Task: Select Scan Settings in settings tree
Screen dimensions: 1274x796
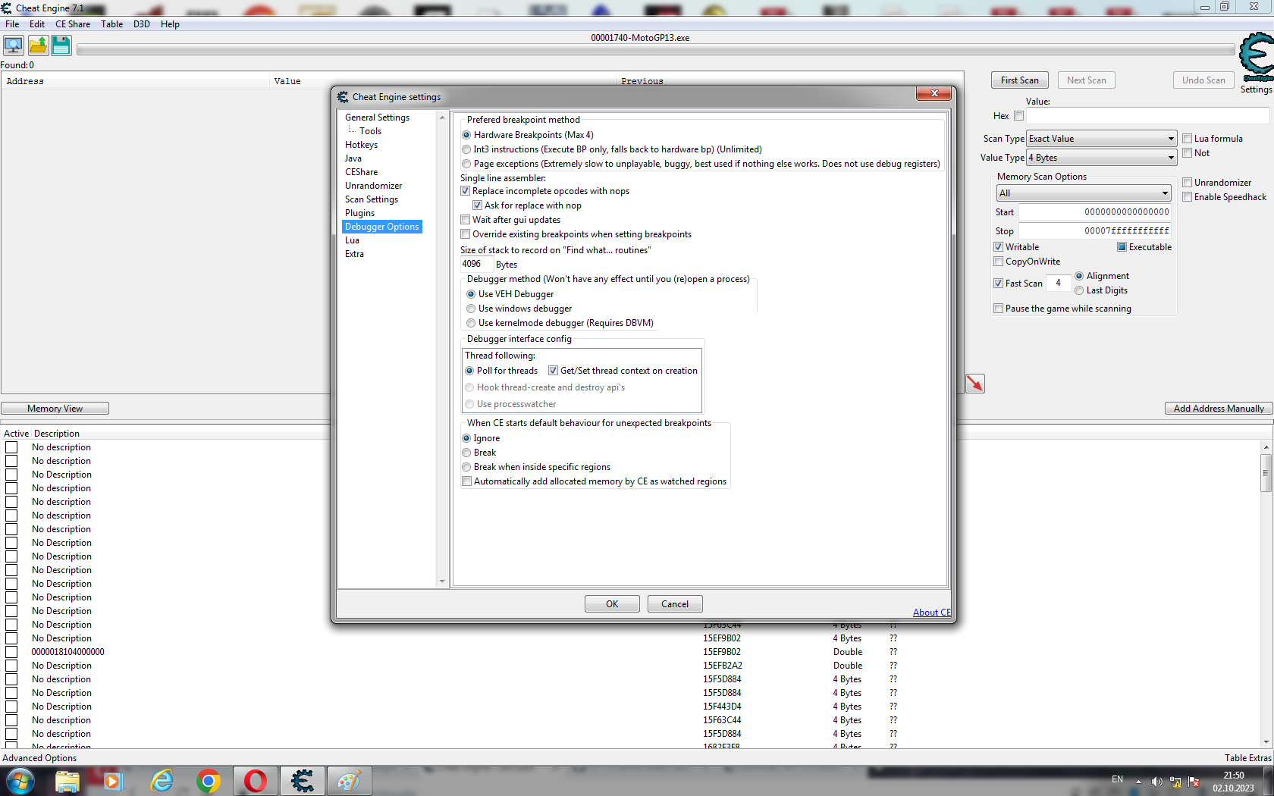Action: [x=372, y=199]
